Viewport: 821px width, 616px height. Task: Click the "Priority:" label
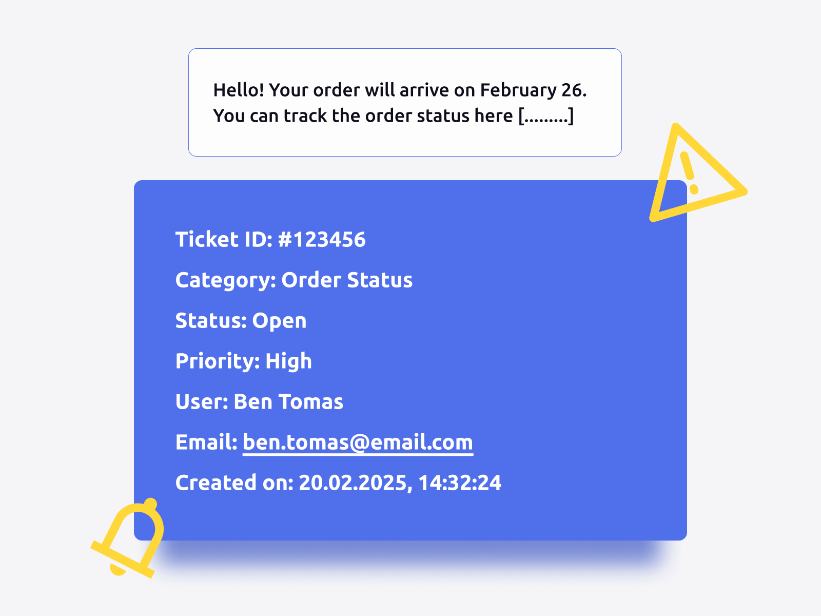click(218, 361)
